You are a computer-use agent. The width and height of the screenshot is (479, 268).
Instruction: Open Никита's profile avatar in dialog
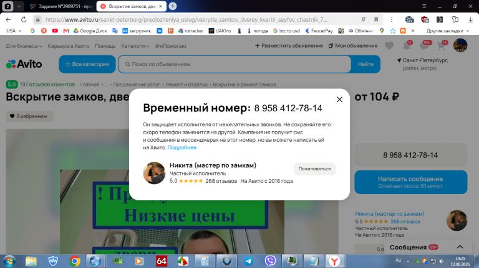[x=154, y=173]
